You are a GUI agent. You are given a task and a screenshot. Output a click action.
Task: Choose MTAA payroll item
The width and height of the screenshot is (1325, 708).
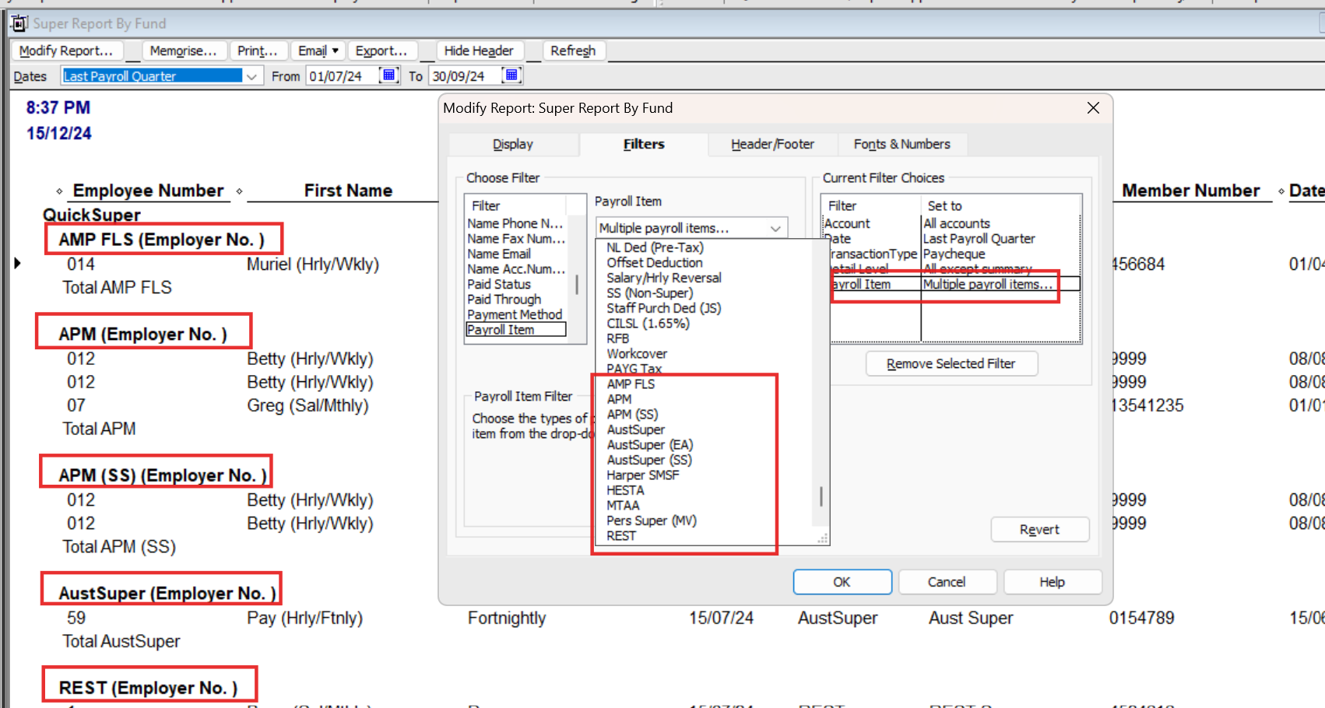[x=623, y=506]
